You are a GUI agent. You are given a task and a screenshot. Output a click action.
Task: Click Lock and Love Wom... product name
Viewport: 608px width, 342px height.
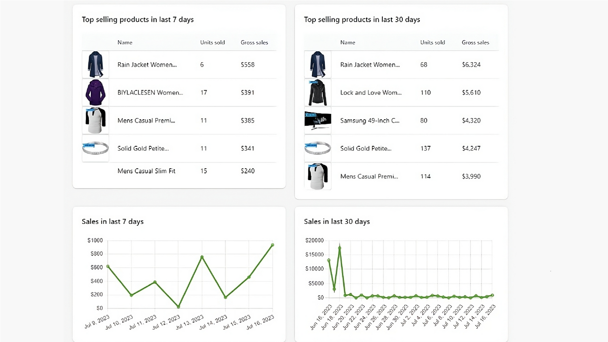click(x=371, y=93)
